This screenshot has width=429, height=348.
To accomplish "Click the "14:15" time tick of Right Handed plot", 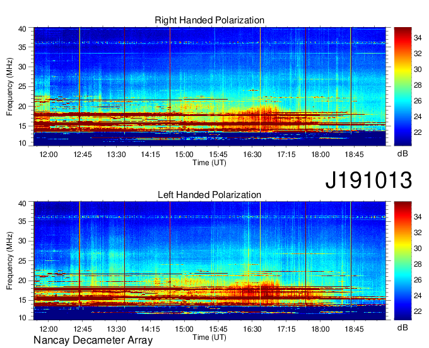I will click(151, 154).
